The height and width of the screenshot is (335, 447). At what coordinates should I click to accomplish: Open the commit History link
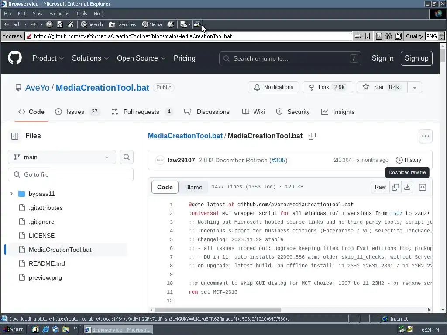tap(409, 160)
